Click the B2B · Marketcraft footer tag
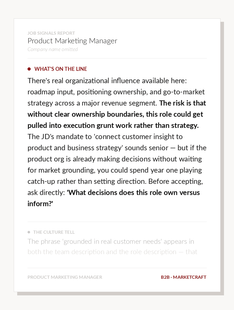The height and width of the screenshot is (310, 234). click(x=184, y=277)
